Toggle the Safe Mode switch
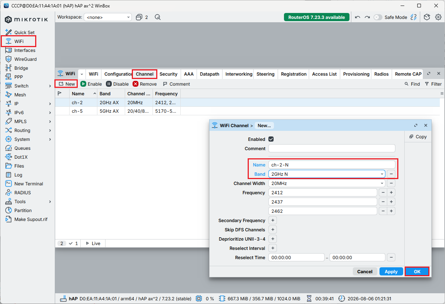The height and width of the screenshot is (304, 445). tap(378, 17)
